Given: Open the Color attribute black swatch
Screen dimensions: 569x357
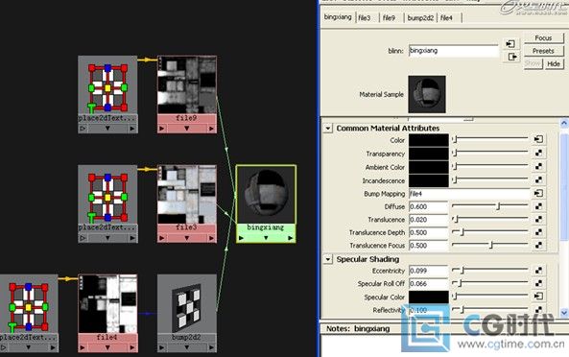Looking at the screenshot, I should click(429, 140).
